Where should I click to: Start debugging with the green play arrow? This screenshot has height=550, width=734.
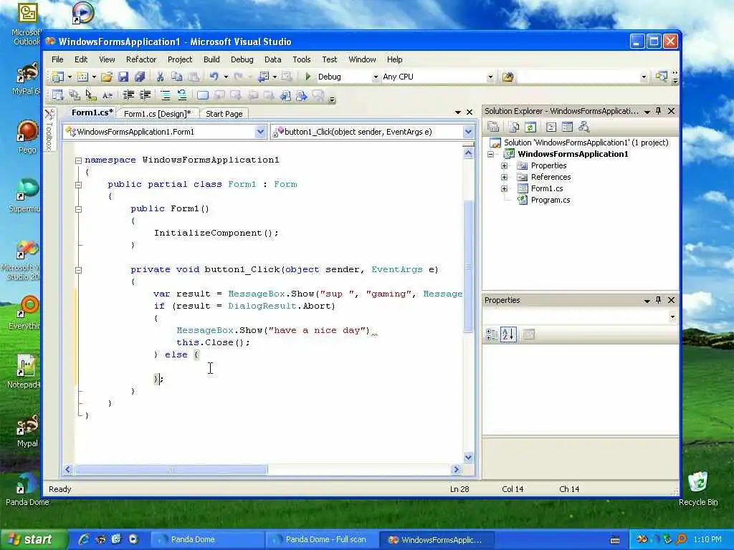(308, 77)
